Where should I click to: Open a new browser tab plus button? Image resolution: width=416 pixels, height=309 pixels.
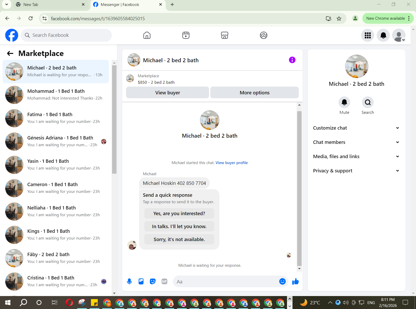tap(172, 4)
